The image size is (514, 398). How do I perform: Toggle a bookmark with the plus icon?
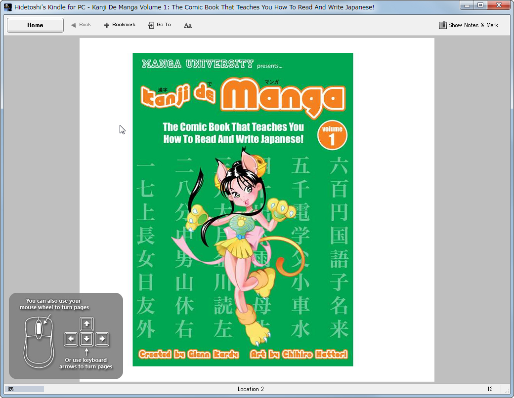point(107,24)
